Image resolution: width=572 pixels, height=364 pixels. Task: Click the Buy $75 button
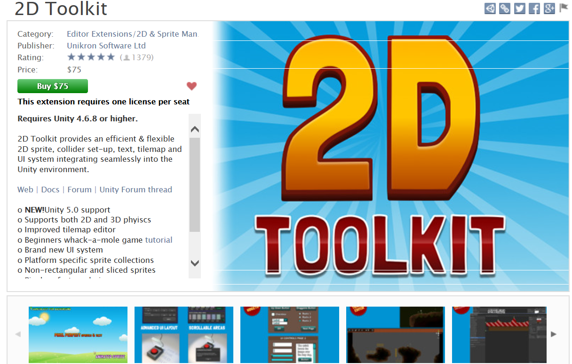tap(53, 86)
